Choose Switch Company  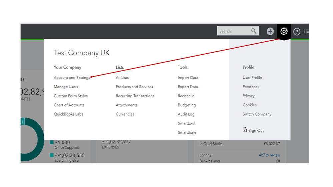click(x=257, y=114)
